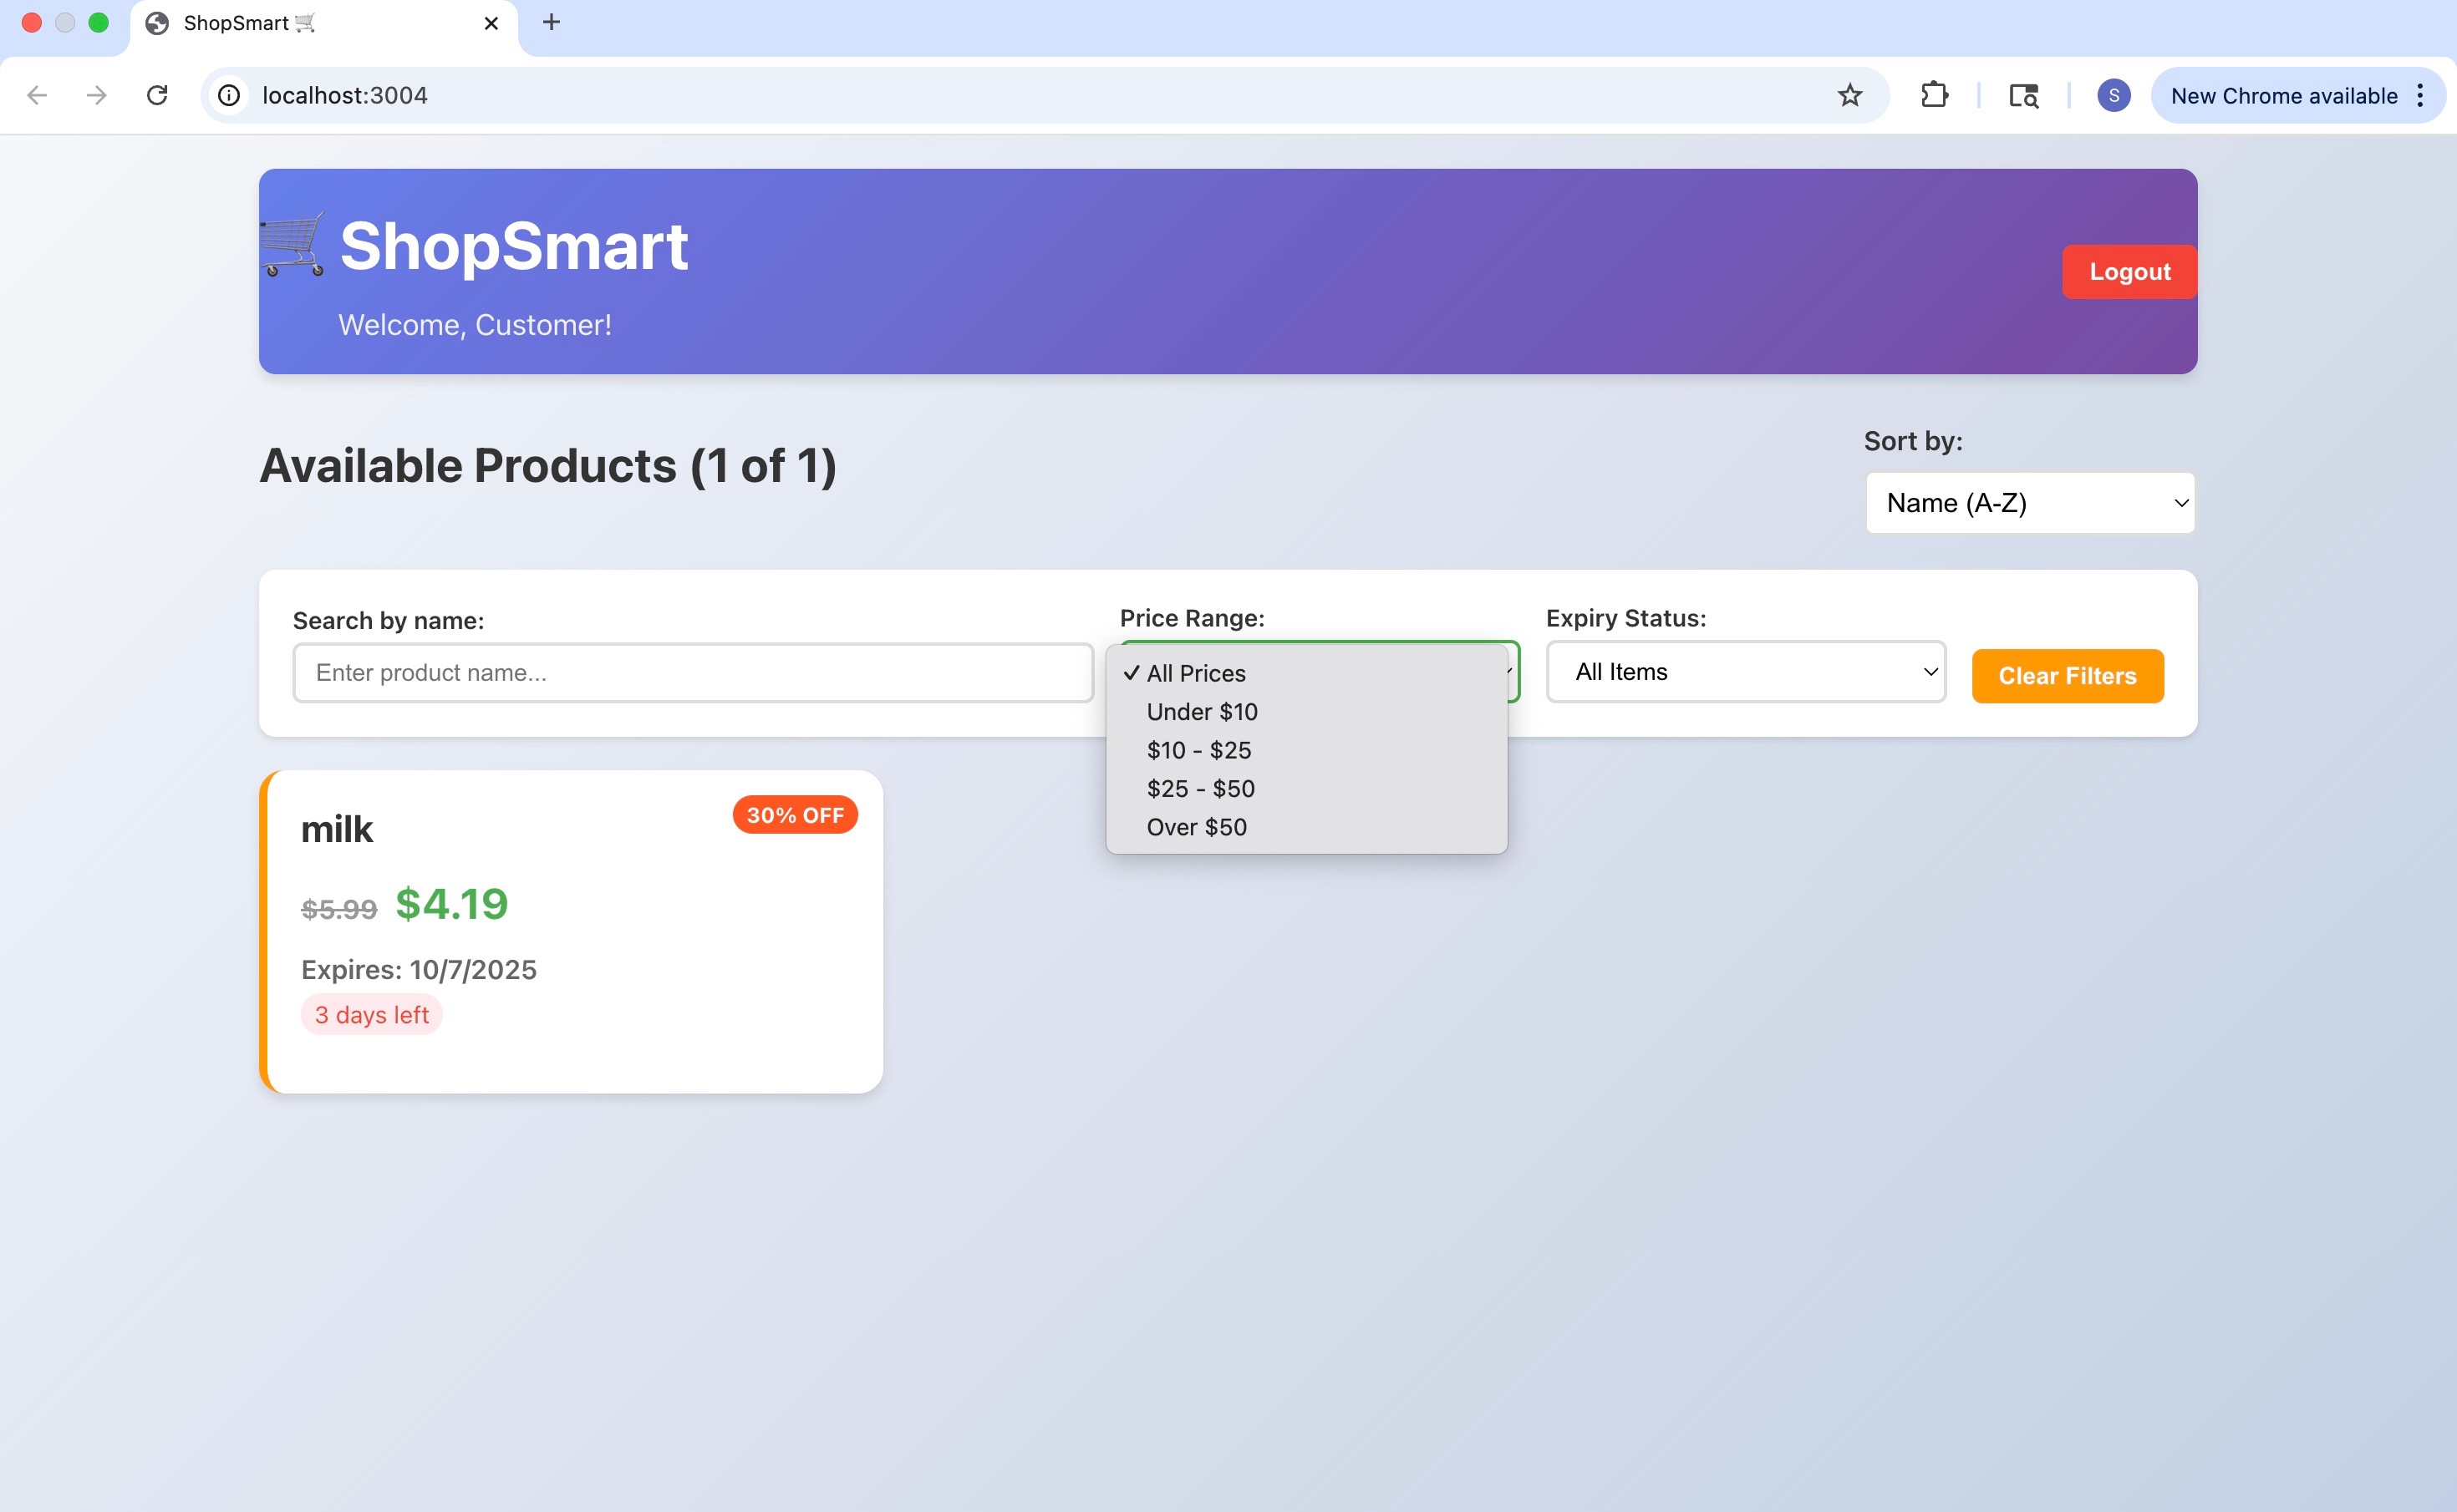
Task: Click the site info icon
Action: (x=229, y=95)
